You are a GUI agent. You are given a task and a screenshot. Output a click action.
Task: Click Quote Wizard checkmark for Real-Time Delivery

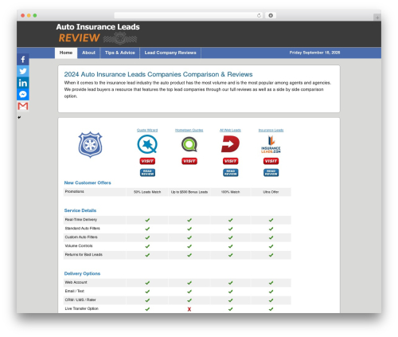point(147,220)
